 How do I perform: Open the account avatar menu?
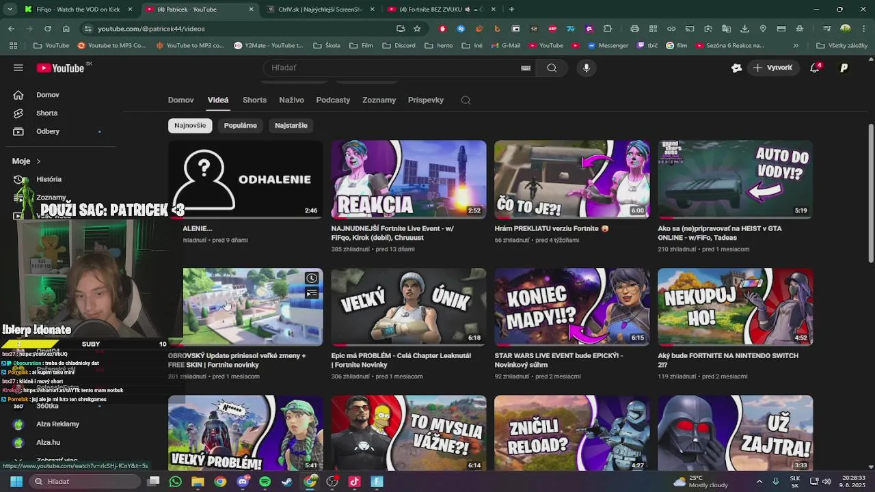(844, 68)
